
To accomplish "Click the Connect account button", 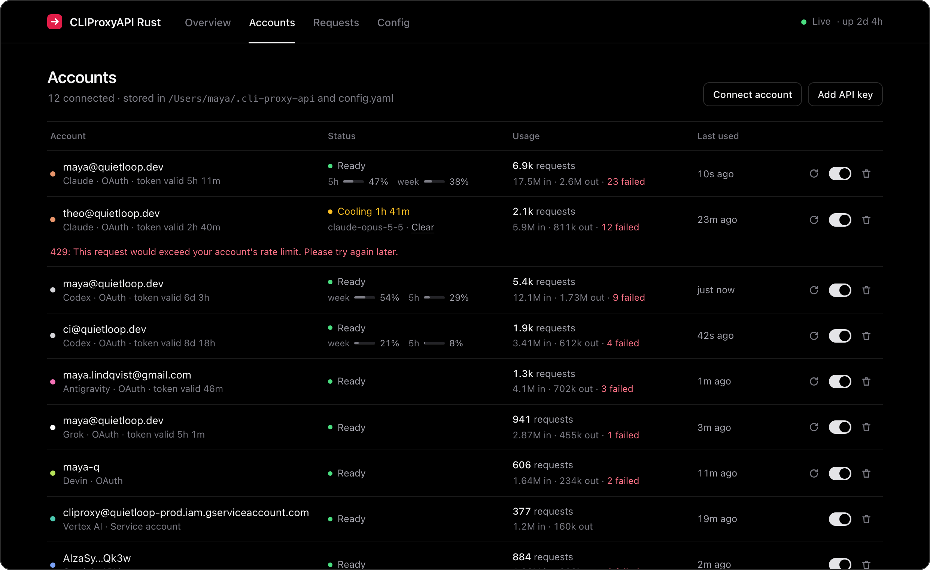I will tap(752, 94).
